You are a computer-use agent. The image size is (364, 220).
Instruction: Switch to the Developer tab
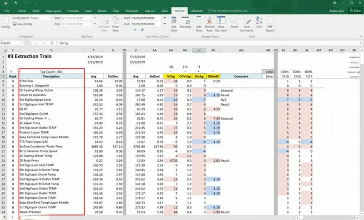tap(132, 11)
